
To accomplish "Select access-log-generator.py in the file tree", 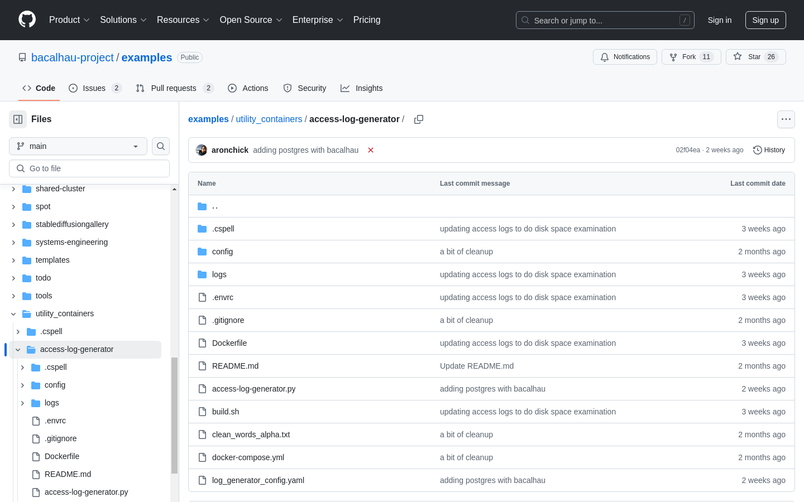I will click(87, 492).
